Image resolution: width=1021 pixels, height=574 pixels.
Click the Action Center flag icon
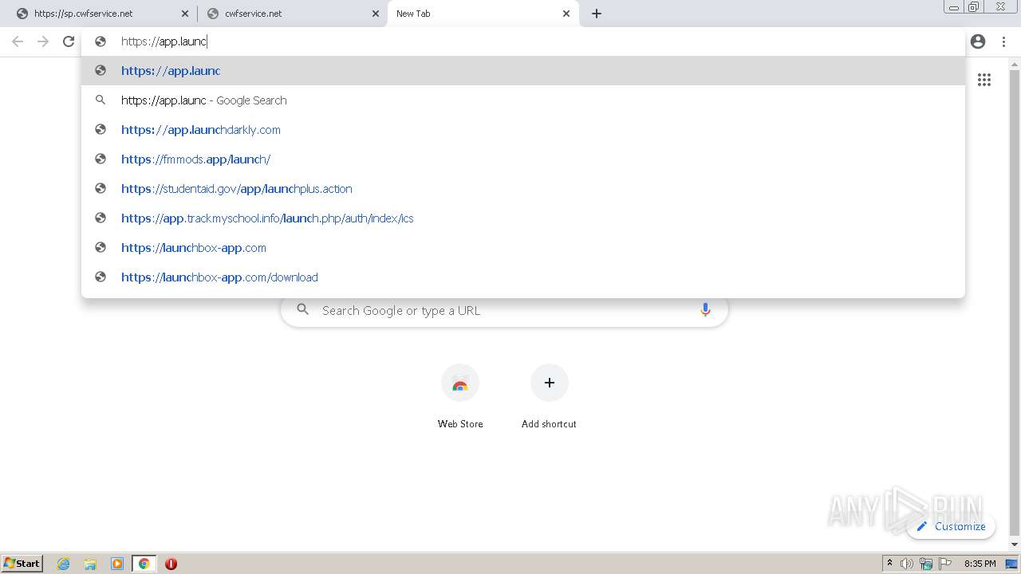point(945,564)
